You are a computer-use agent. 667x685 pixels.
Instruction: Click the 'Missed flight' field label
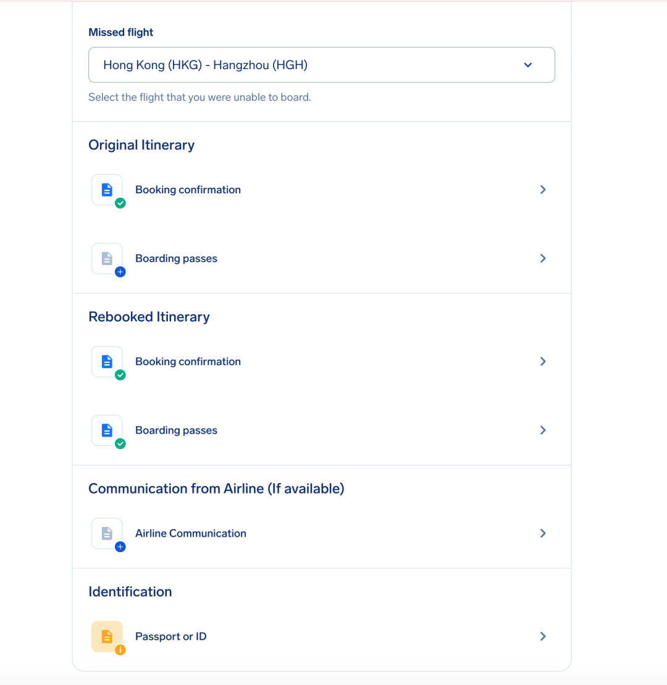121,32
